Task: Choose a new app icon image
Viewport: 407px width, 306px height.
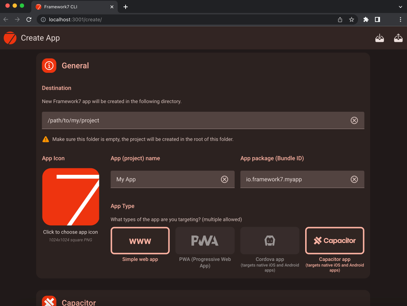Action: [x=71, y=197]
